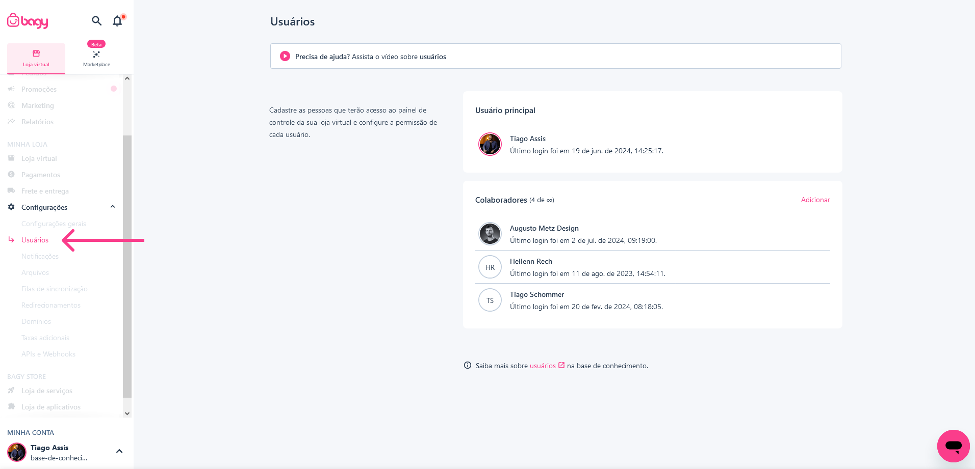Viewport: 975px width, 469px height.
Task: Switch to the Marketplace tab
Action: [x=96, y=58]
